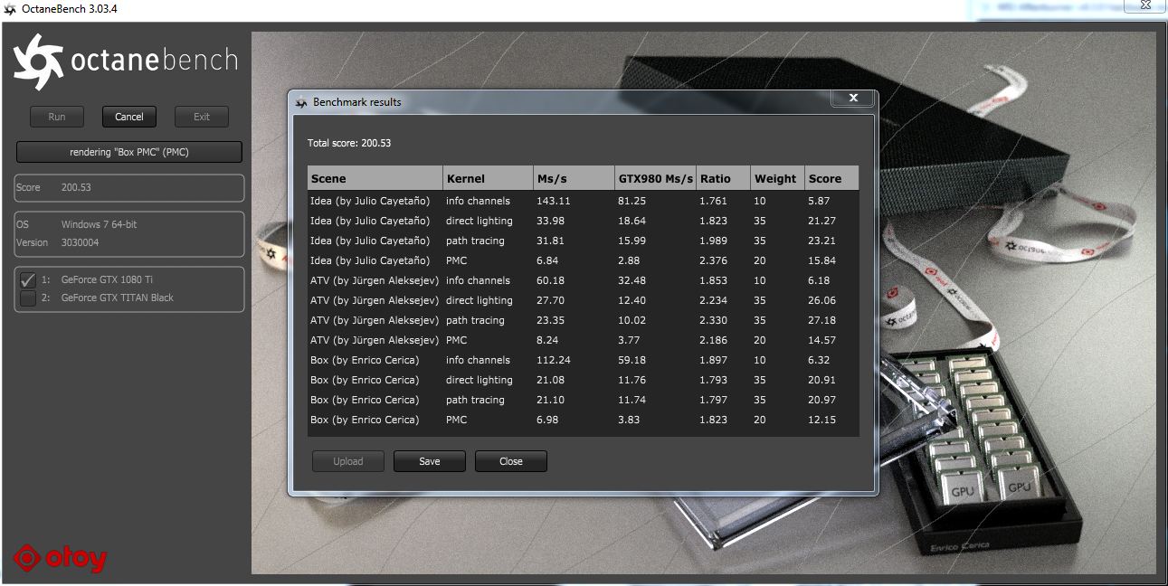Screen dimensions: 1168x586
Task: Enable the GeForce GTX TITAN Black checkbox
Action: [x=28, y=298]
